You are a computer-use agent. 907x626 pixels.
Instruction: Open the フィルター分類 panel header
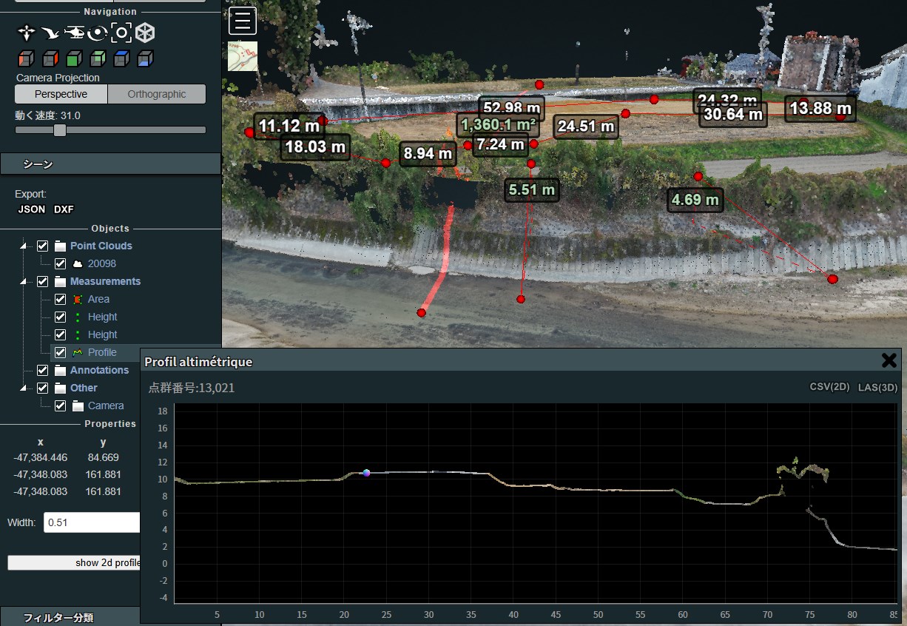[x=70, y=617]
